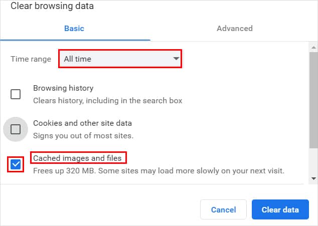Screen dimensions: 318x226
Task: Click the Time range dropdown arrow
Action: (x=176, y=59)
